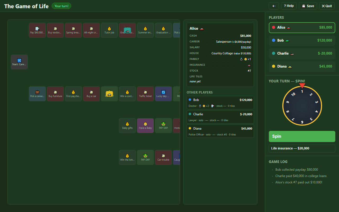
Task: Click the money bag on the Tutor job tile
Action: pyautogui.click(x=109, y=29)
